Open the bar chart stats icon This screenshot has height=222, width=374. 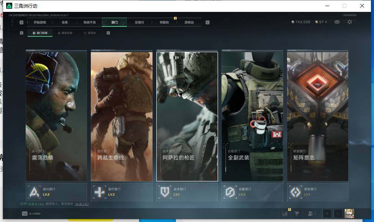point(285,214)
